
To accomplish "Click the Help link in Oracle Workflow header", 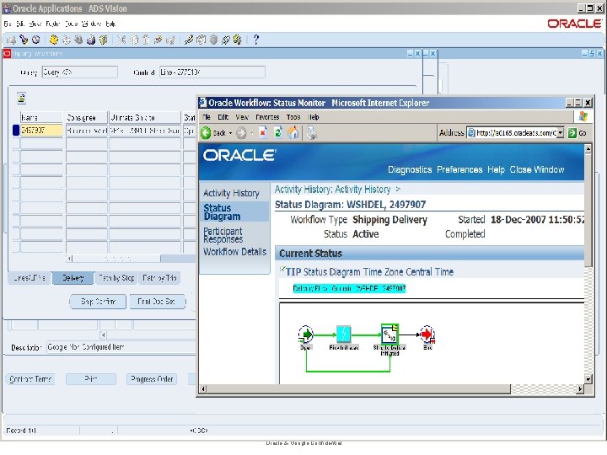I will click(x=496, y=169).
